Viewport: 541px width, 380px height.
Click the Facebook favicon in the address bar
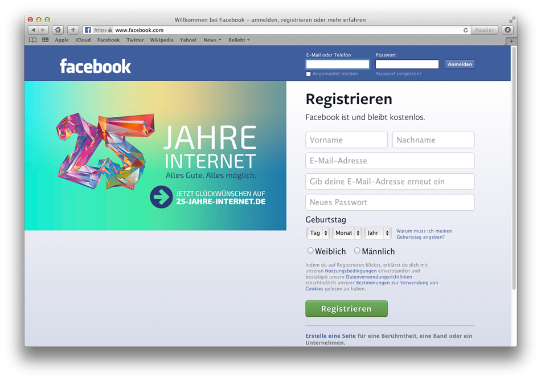(x=87, y=30)
